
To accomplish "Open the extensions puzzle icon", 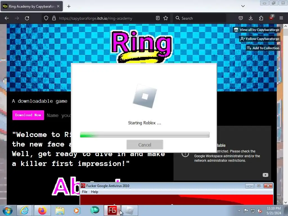I will tap(261, 18).
